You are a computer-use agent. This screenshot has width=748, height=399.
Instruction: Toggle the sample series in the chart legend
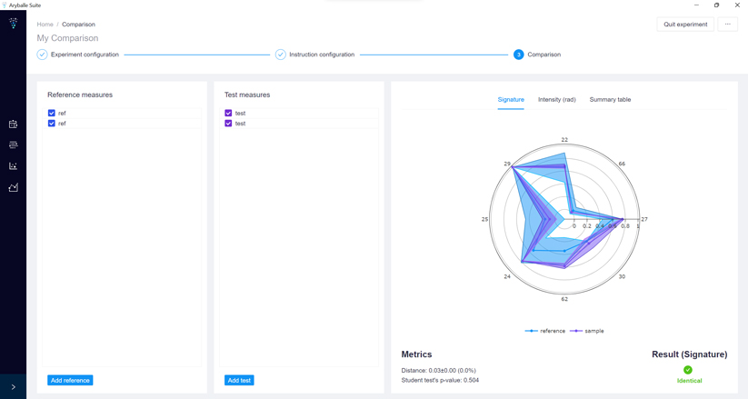point(587,331)
